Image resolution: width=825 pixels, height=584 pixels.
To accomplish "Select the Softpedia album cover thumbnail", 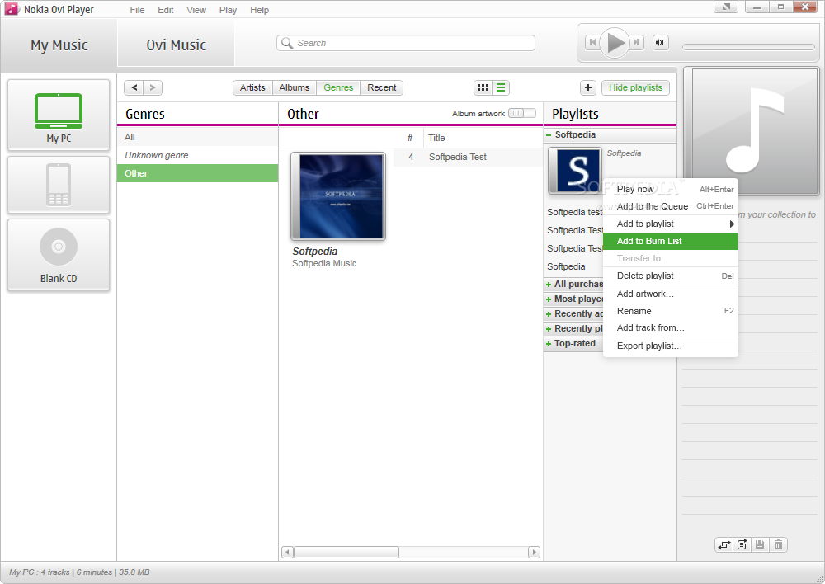I will pyautogui.click(x=337, y=196).
